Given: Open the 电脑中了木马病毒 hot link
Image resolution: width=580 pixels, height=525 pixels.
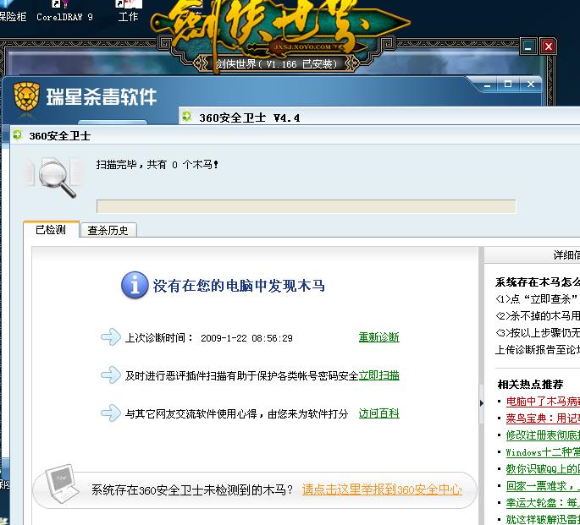Looking at the screenshot, I should pyautogui.click(x=543, y=402).
